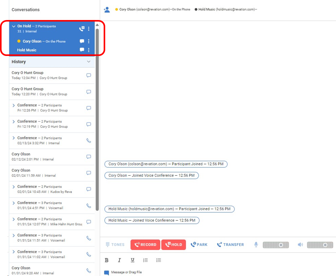
Task: Toggle bold text formatting
Action: click(106, 260)
